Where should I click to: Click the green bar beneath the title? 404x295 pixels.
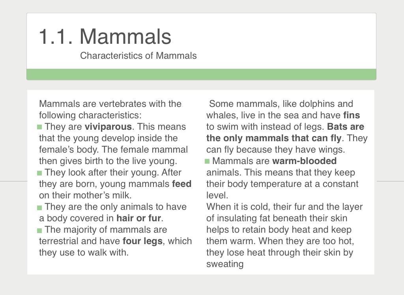coord(201,74)
